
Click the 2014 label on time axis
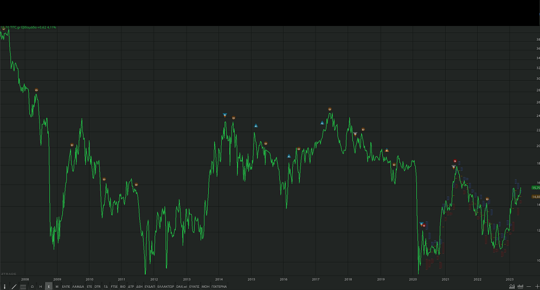(x=219, y=279)
